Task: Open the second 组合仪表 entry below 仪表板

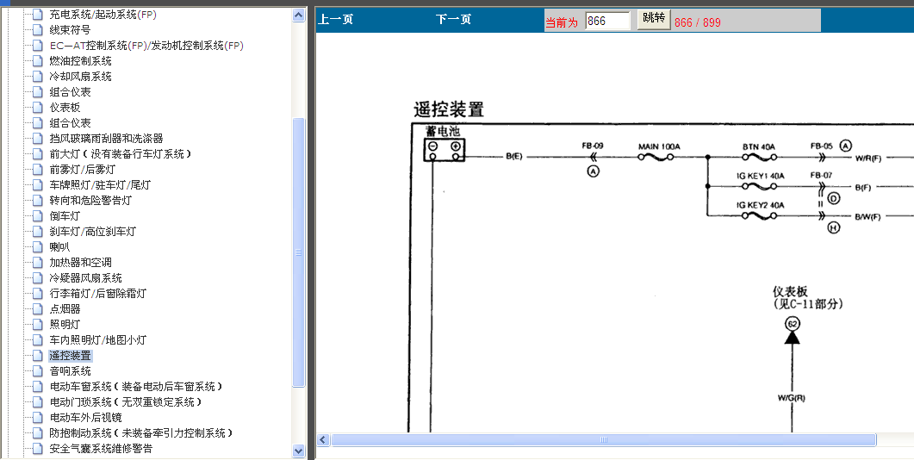Action: [70, 123]
